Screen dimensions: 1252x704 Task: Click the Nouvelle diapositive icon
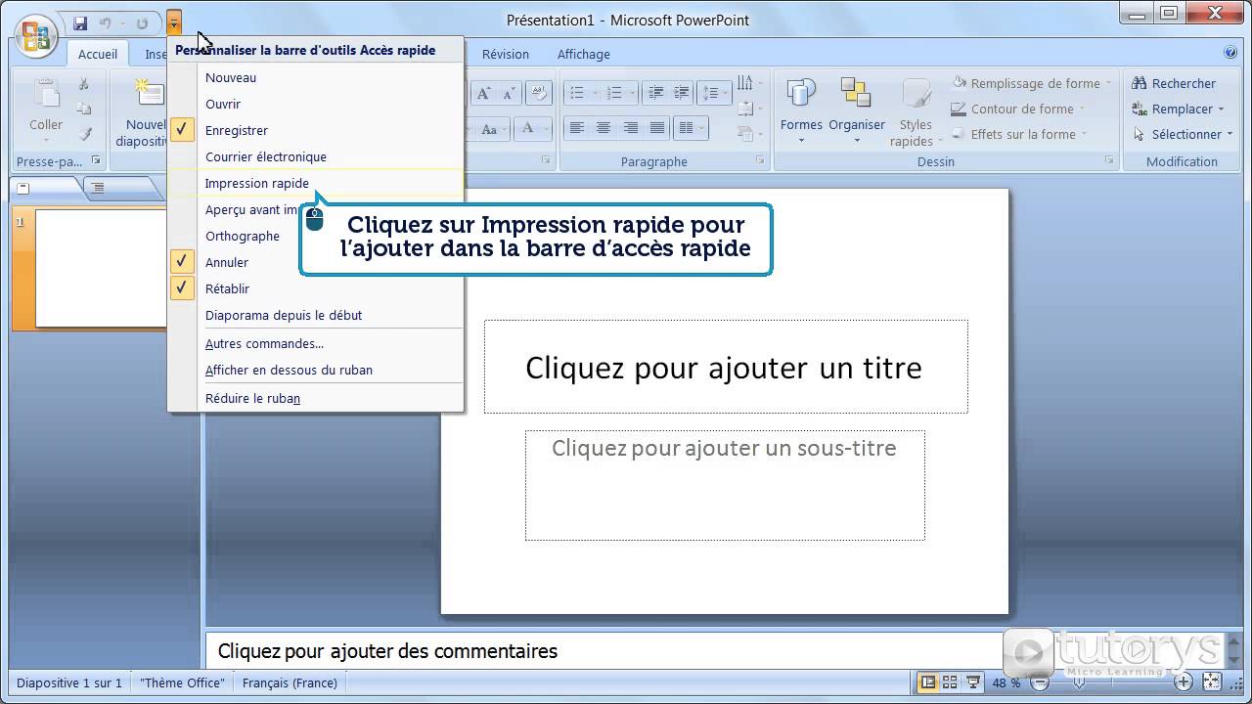pyautogui.click(x=149, y=94)
